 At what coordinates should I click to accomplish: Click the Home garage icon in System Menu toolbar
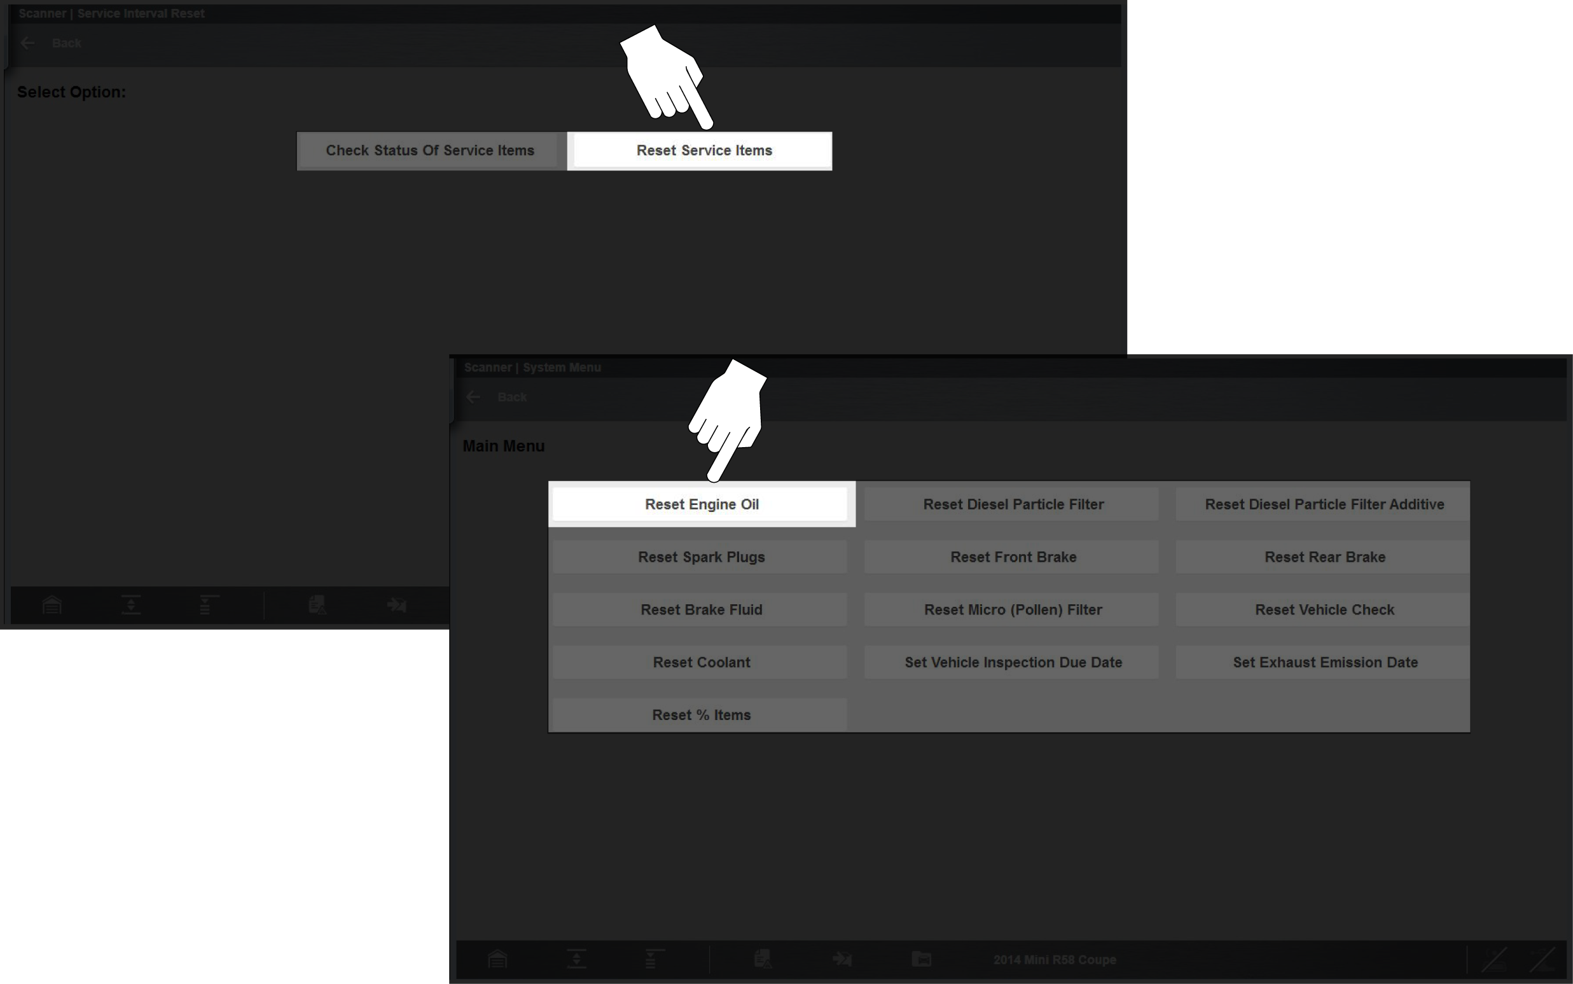[x=497, y=959]
